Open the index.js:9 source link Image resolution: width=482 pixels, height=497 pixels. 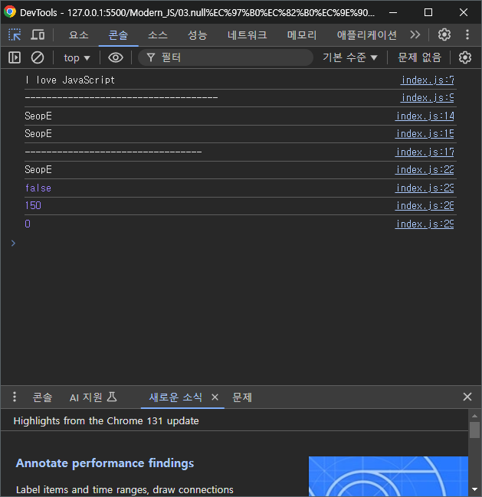coord(428,97)
